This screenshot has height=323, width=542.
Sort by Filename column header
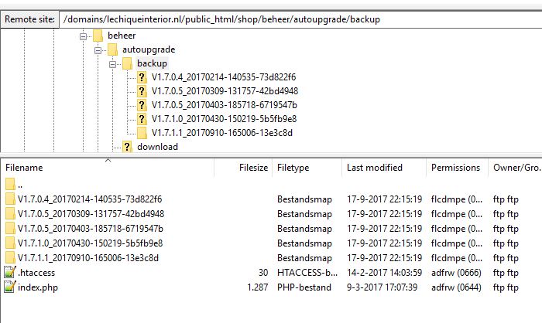[x=25, y=167]
